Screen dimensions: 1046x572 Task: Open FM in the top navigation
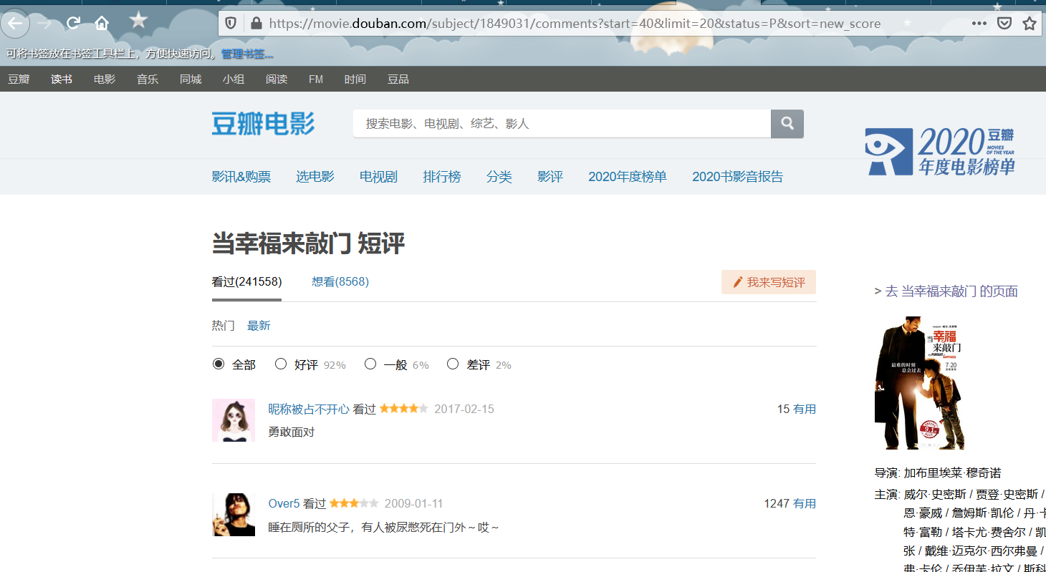[316, 79]
